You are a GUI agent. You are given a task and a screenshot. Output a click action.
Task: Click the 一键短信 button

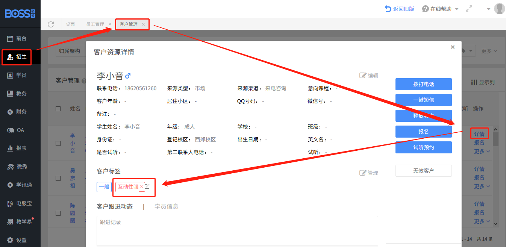424,100
